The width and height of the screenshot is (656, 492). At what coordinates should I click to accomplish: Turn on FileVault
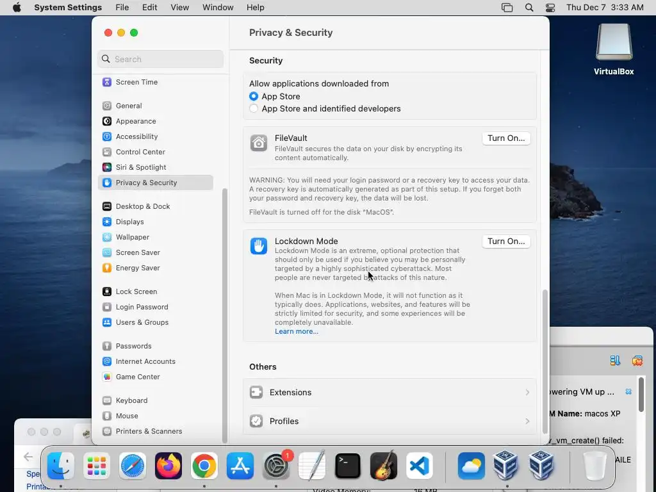click(506, 138)
